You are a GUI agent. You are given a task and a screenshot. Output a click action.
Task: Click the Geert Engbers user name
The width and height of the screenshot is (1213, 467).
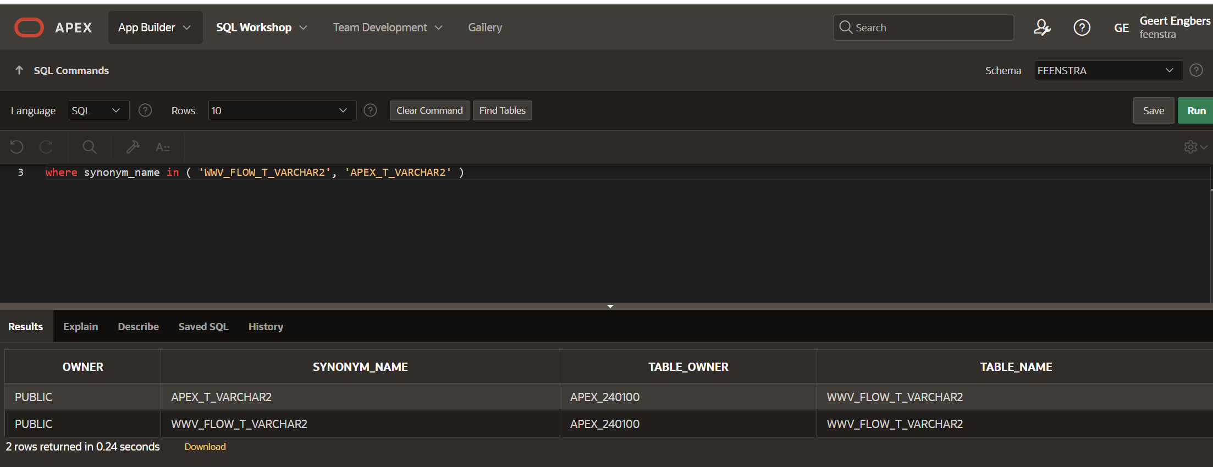tap(1175, 21)
